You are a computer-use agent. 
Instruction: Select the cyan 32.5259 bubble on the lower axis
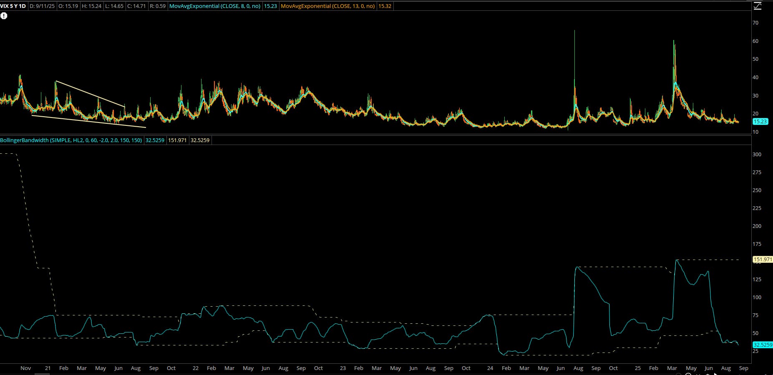coord(762,345)
